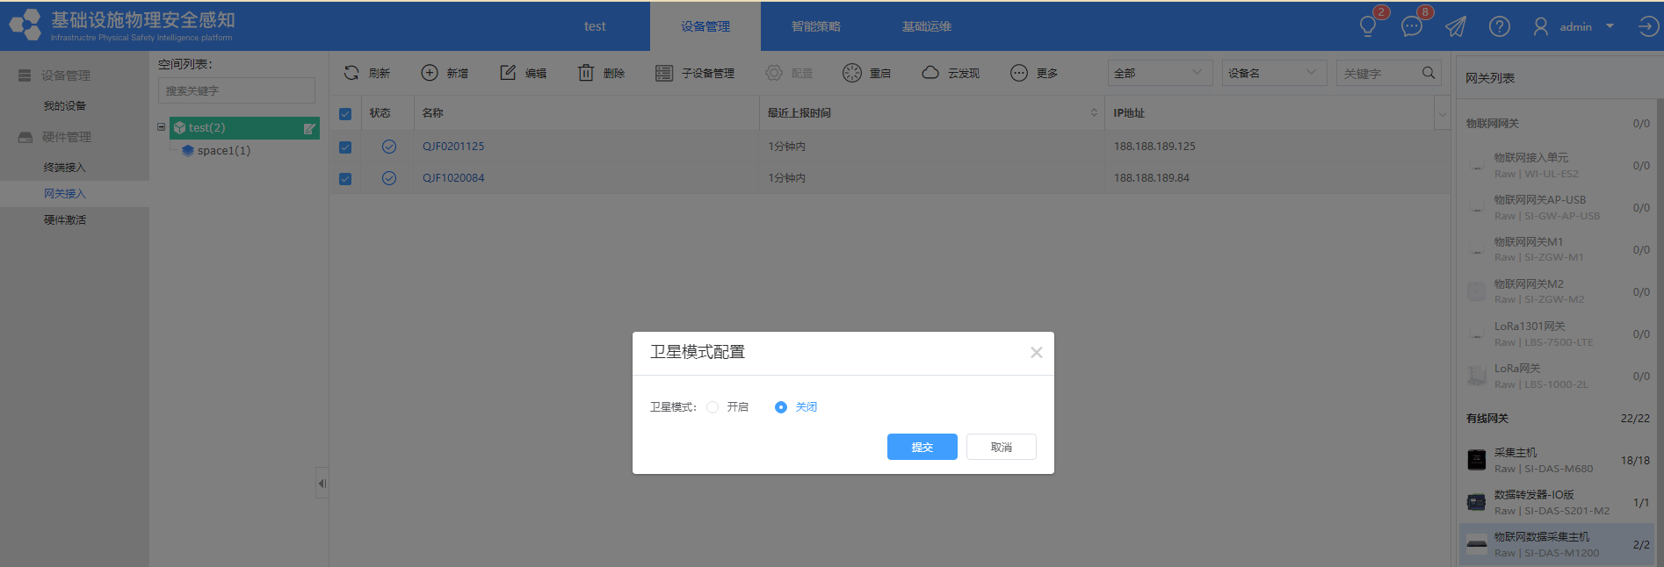The height and width of the screenshot is (567, 1664).
Task: Select the 开启 satellite mode radio
Action: (x=713, y=407)
